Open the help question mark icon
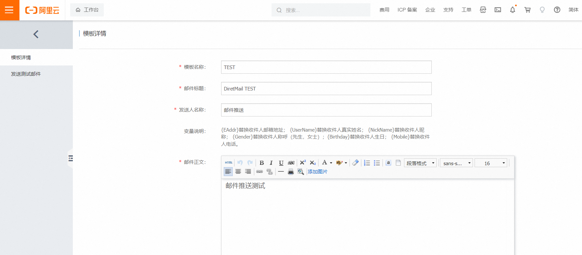 557,10
